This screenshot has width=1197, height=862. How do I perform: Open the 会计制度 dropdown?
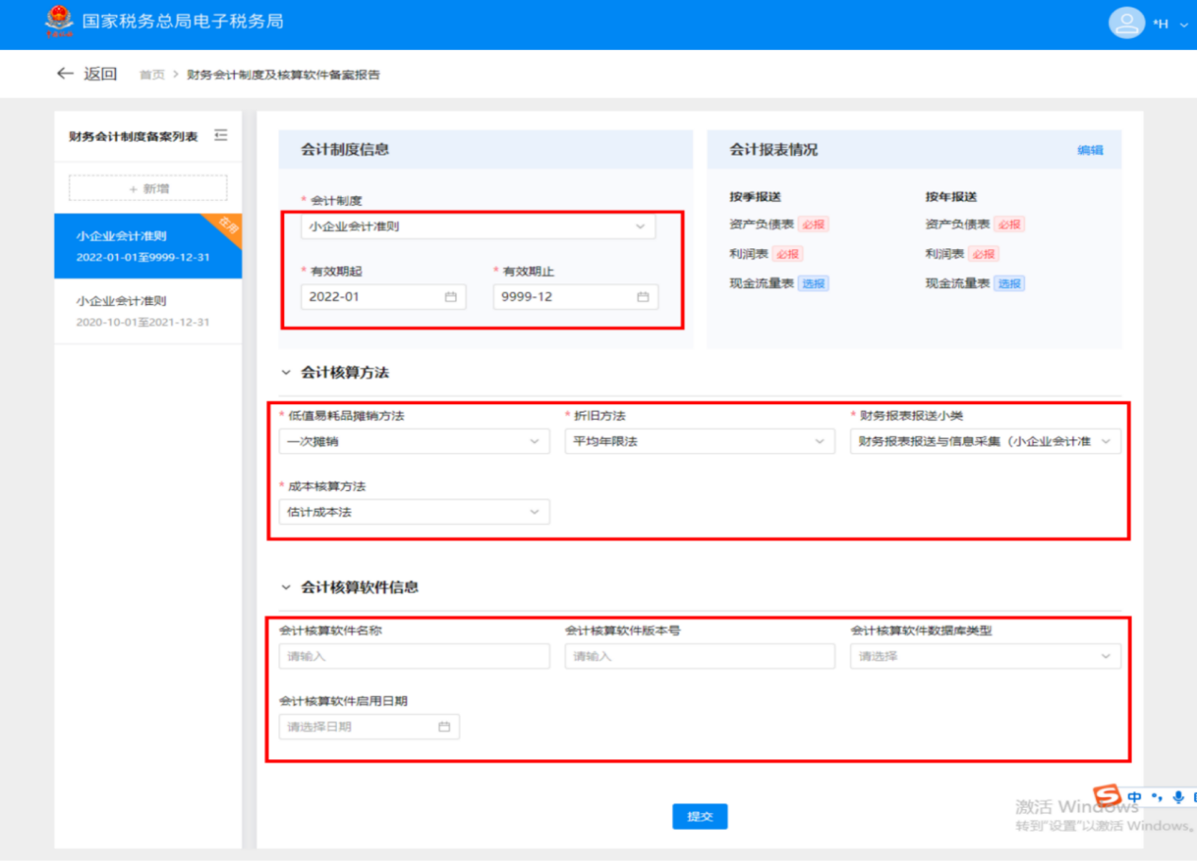point(480,227)
